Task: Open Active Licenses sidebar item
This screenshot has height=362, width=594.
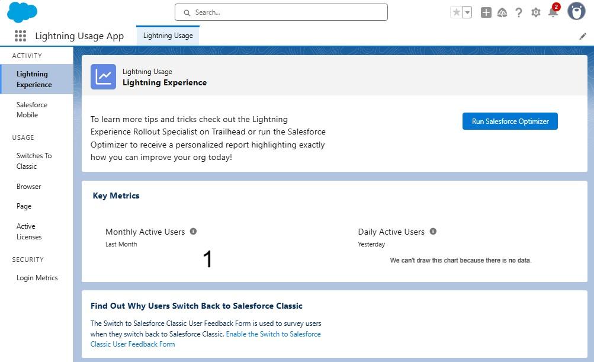Action: 37,232
